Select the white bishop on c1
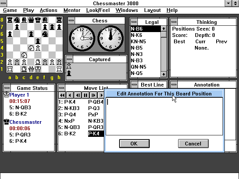The height and width of the screenshot is (179, 239). (24, 69)
